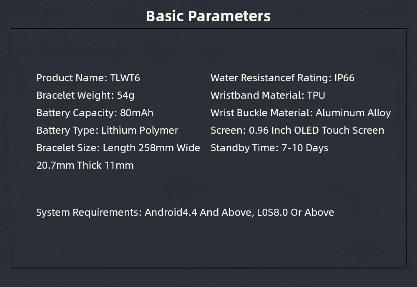The width and height of the screenshot is (417, 287).
Task: Select the Bracelet Weight: 54g text
Action: point(85,95)
